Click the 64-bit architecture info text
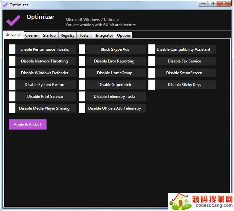The width and height of the screenshot is (234, 211). (x=101, y=25)
